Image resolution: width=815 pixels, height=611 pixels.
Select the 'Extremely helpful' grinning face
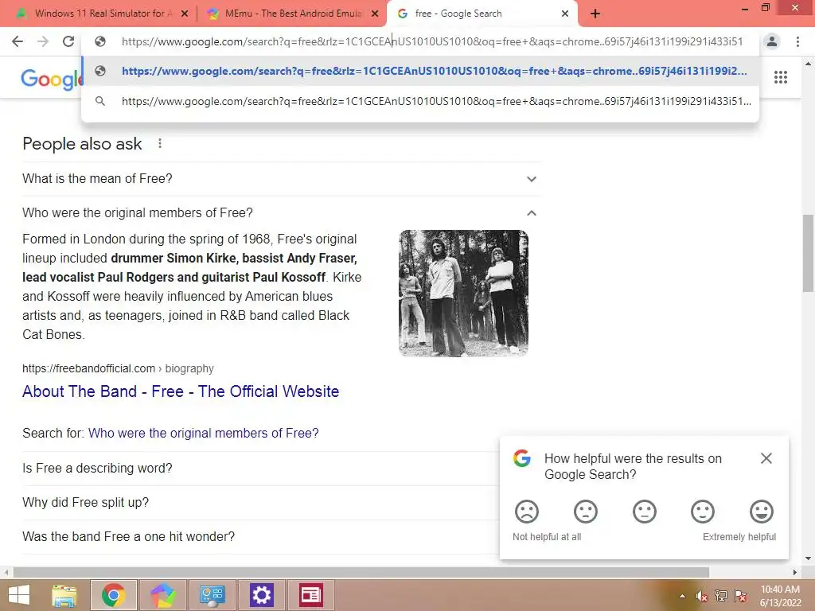coord(762,512)
